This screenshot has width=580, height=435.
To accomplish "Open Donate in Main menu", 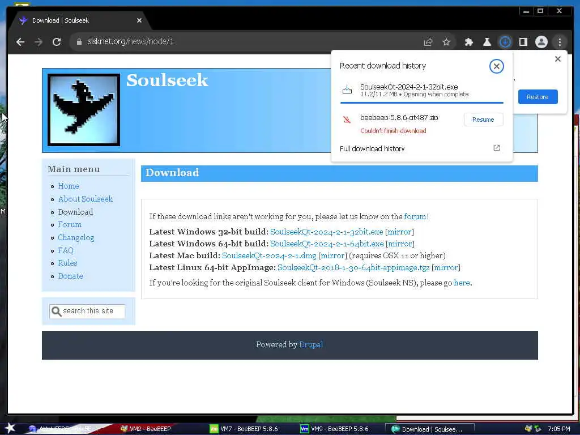I will [70, 276].
